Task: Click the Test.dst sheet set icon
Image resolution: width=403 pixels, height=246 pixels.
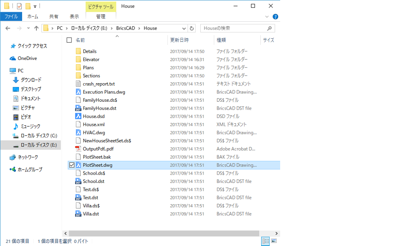Action: pyautogui.click(x=78, y=198)
